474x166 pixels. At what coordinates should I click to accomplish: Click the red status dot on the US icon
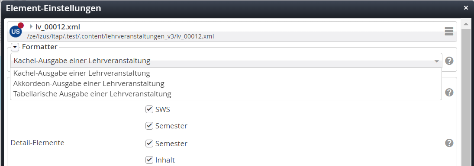coord(21,26)
